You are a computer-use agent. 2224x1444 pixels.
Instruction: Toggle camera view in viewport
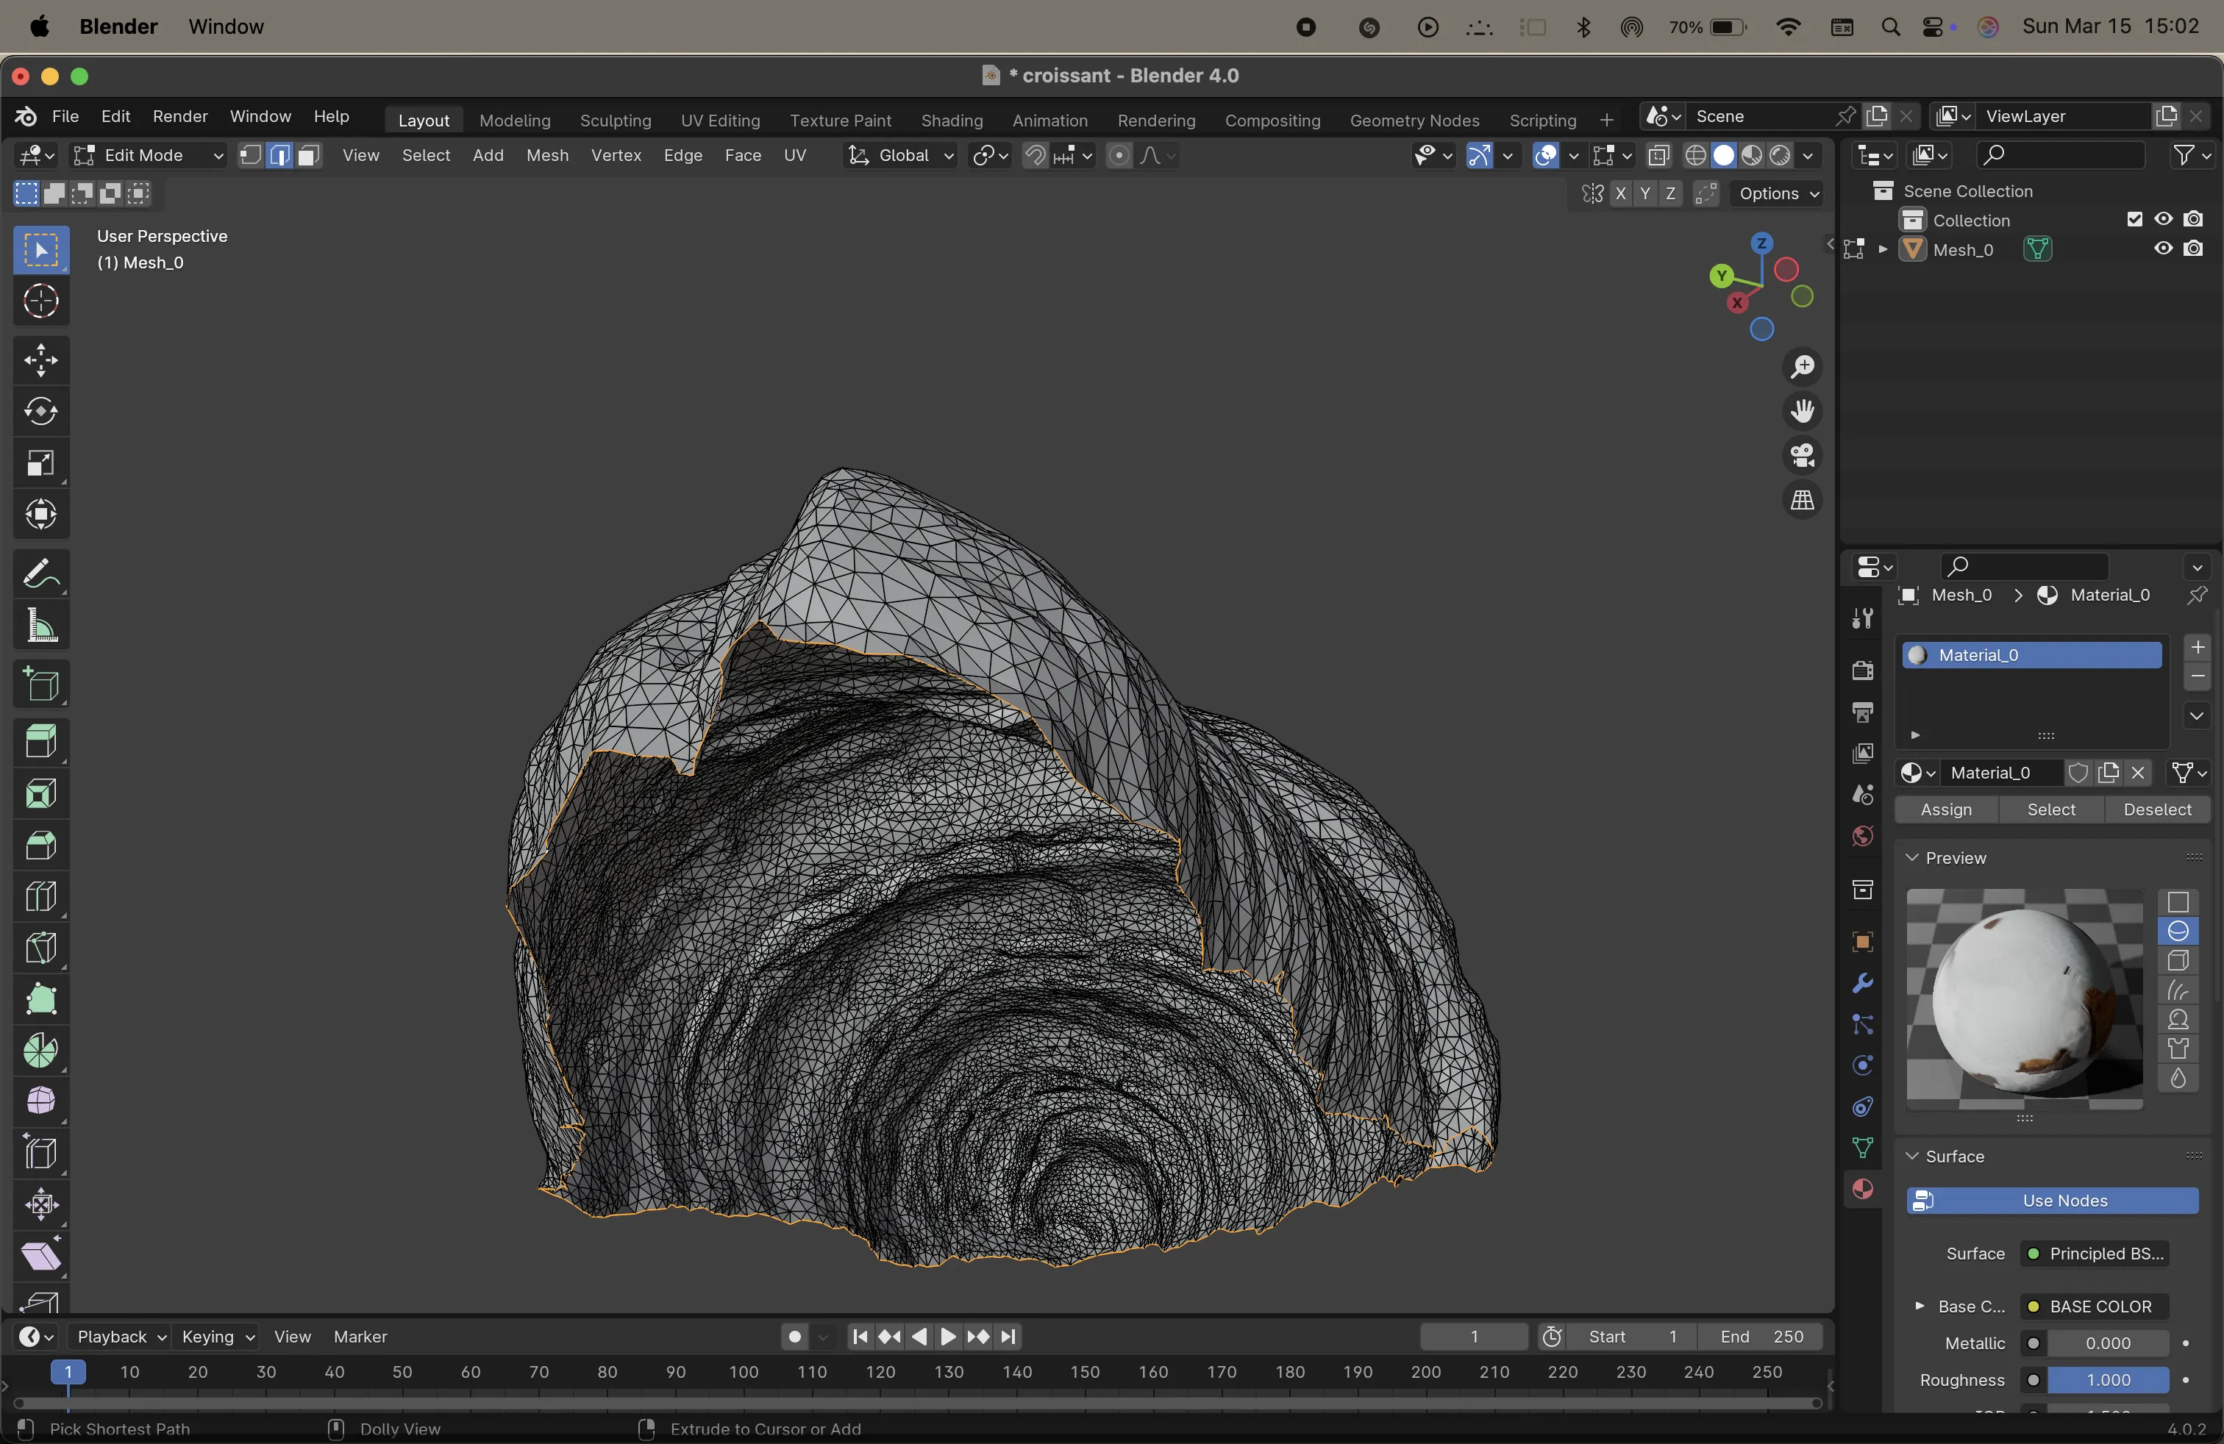pos(1803,456)
